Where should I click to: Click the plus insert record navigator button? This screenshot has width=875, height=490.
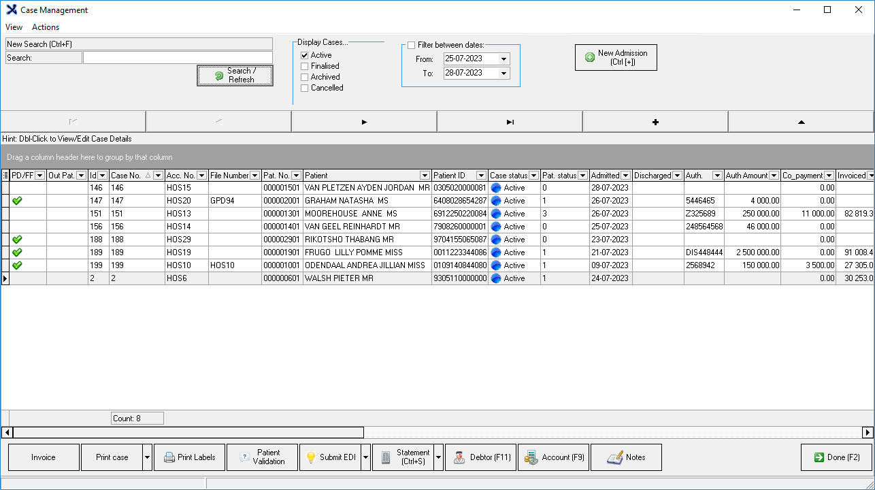655,122
